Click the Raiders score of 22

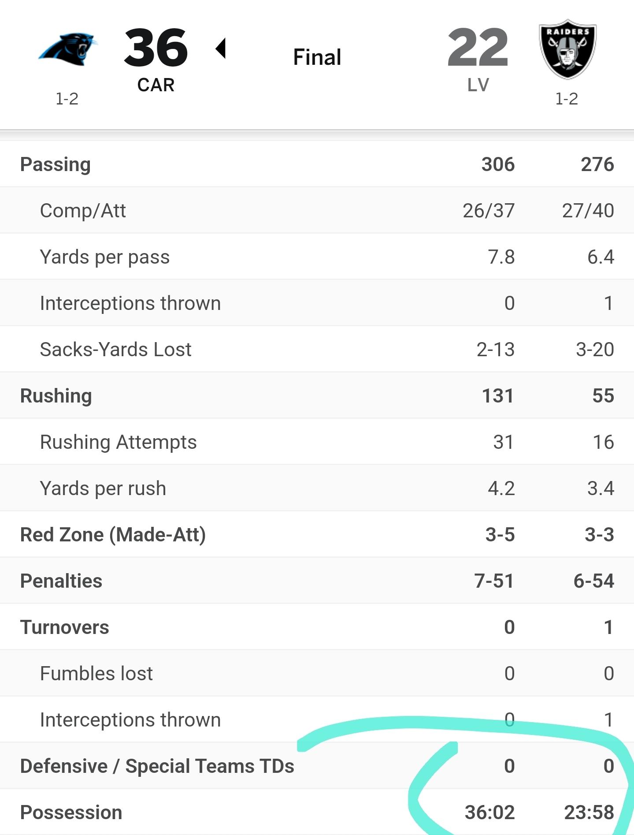478,47
